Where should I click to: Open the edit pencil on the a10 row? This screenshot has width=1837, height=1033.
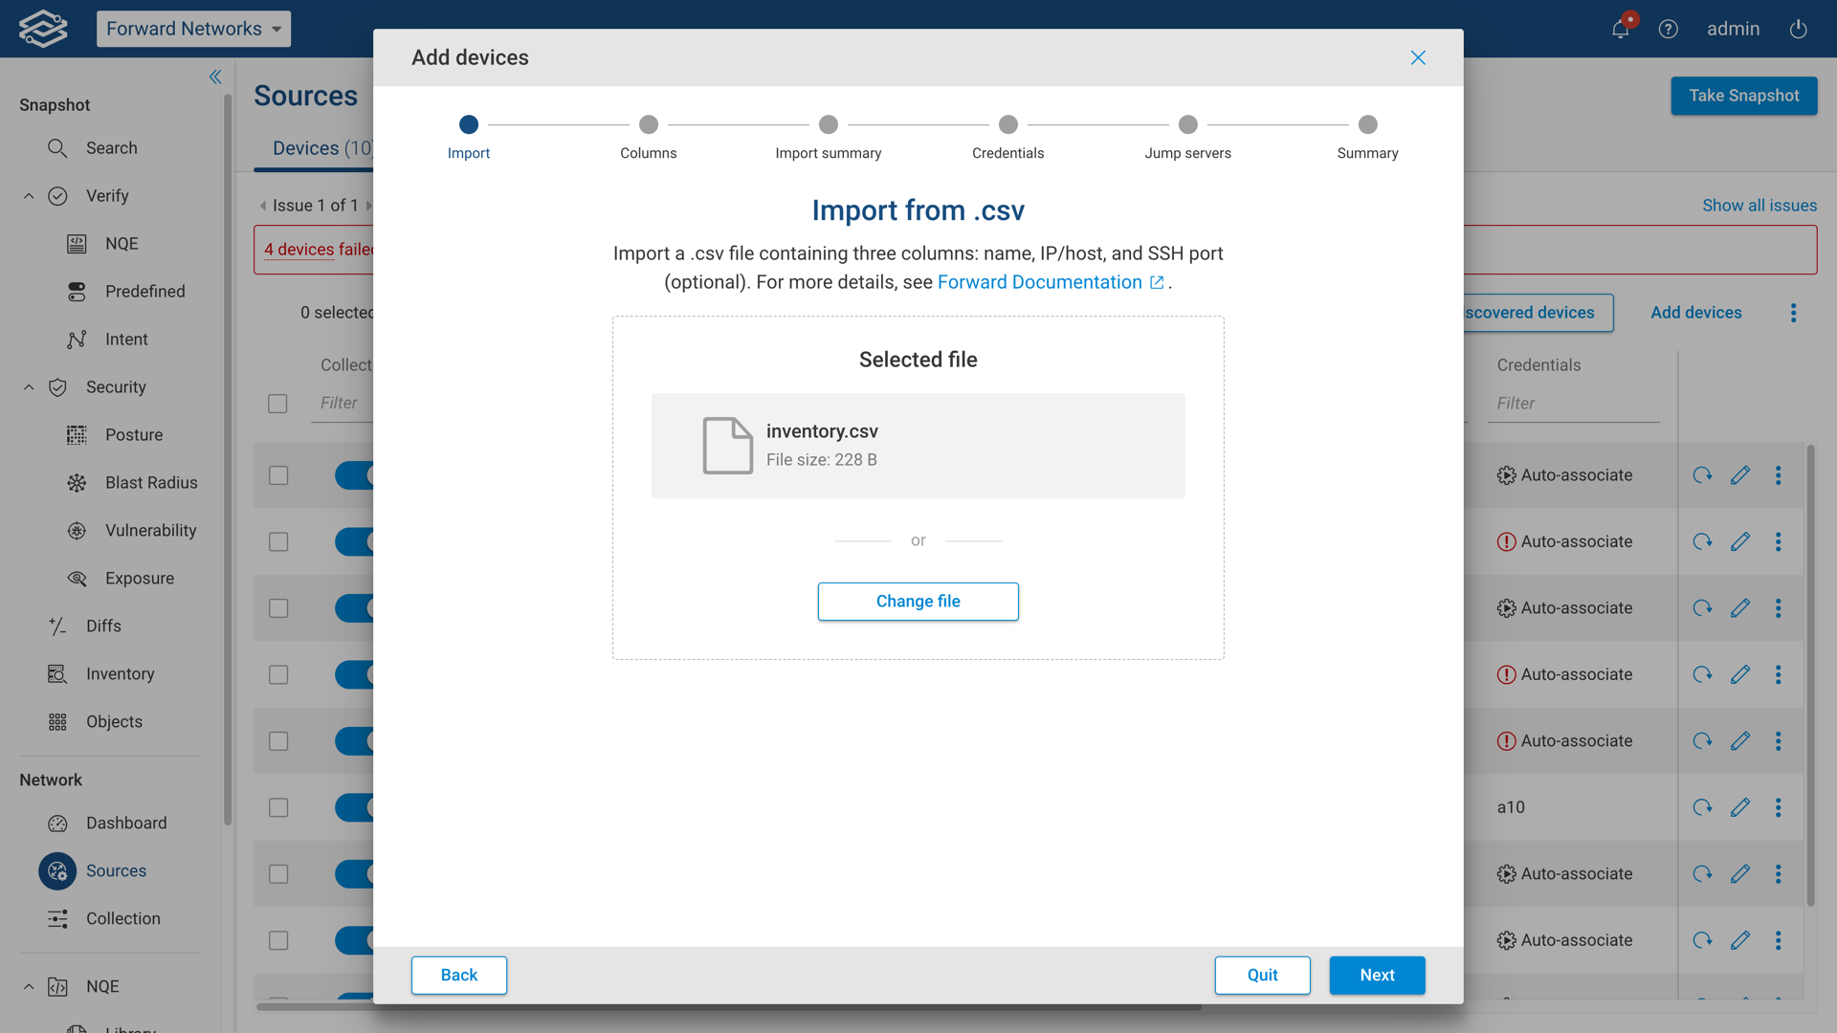pos(1740,807)
